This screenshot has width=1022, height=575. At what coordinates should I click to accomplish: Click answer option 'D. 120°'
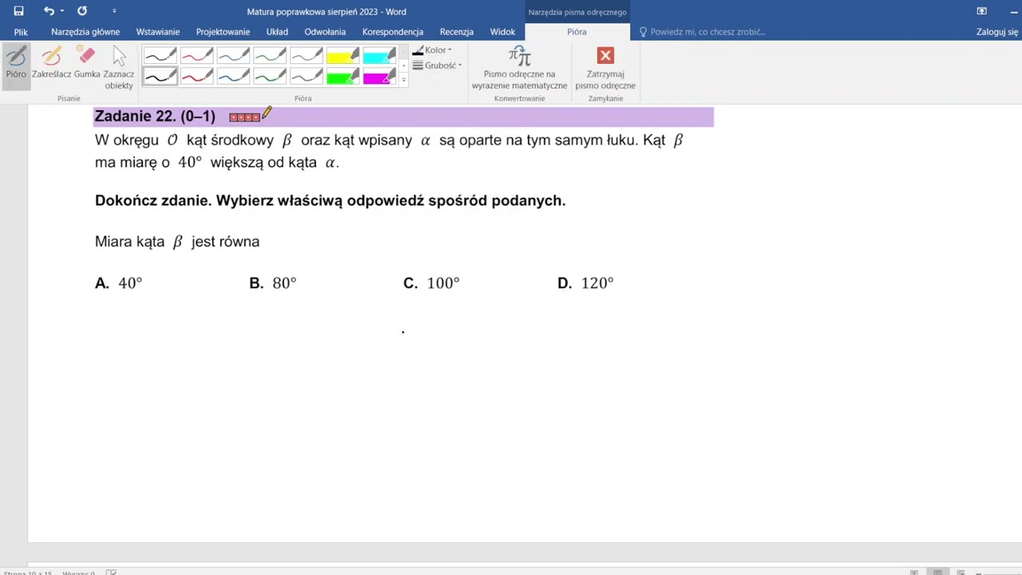point(585,284)
